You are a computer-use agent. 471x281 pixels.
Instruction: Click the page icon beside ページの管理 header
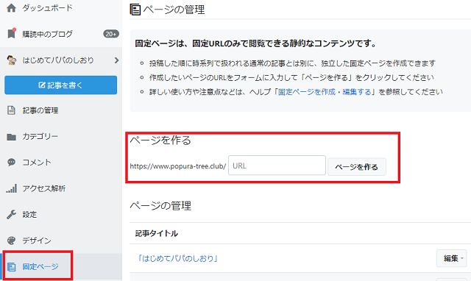tap(135, 10)
